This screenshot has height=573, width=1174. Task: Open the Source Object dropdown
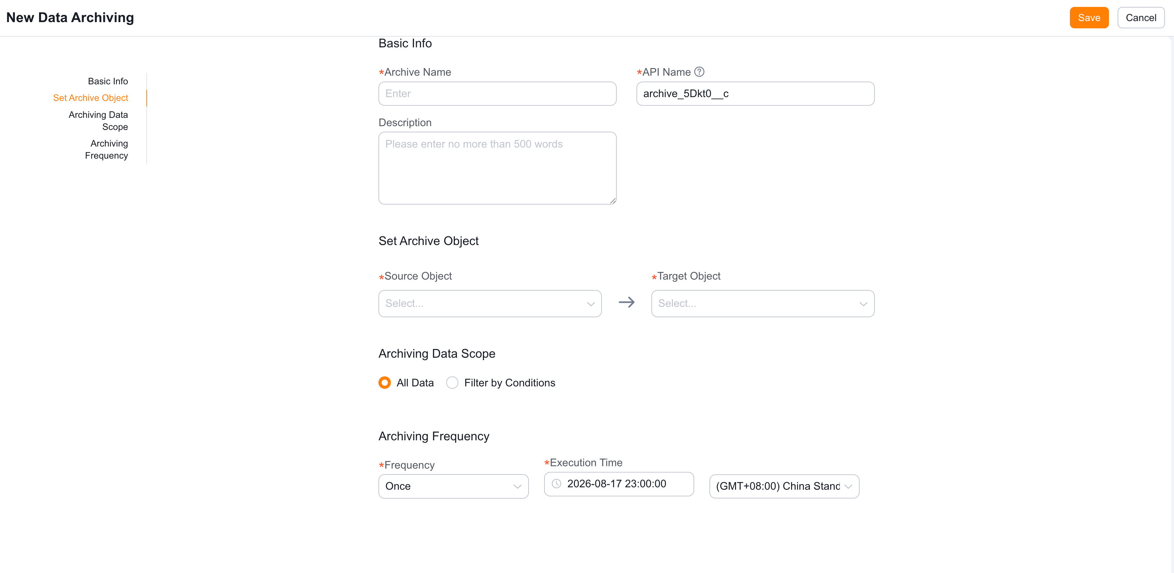(x=490, y=303)
